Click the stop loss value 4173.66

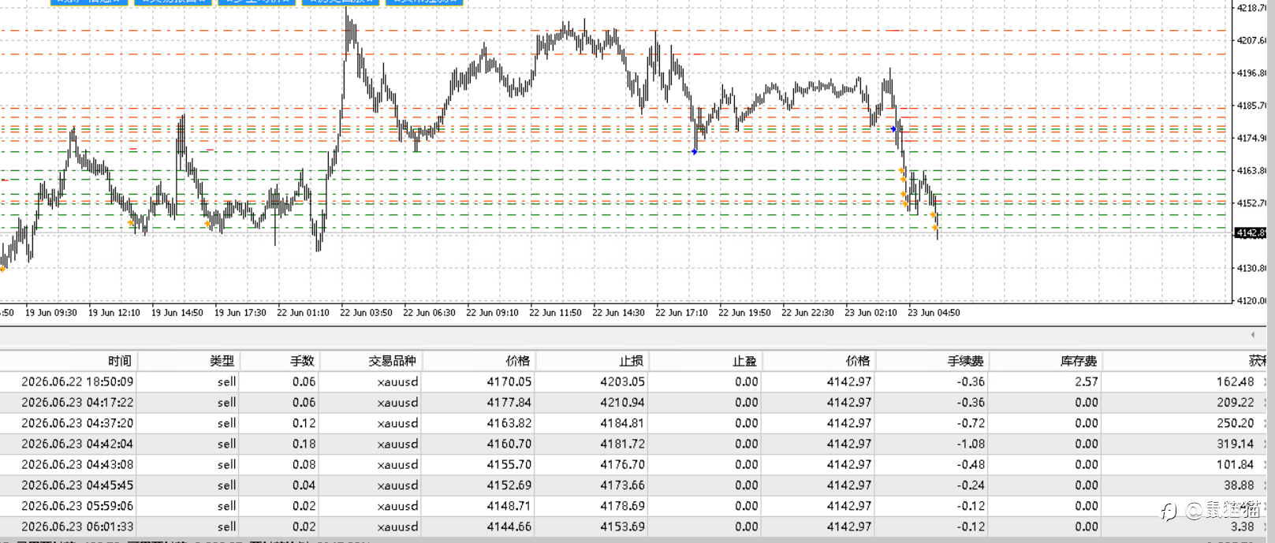tap(622, 485)
